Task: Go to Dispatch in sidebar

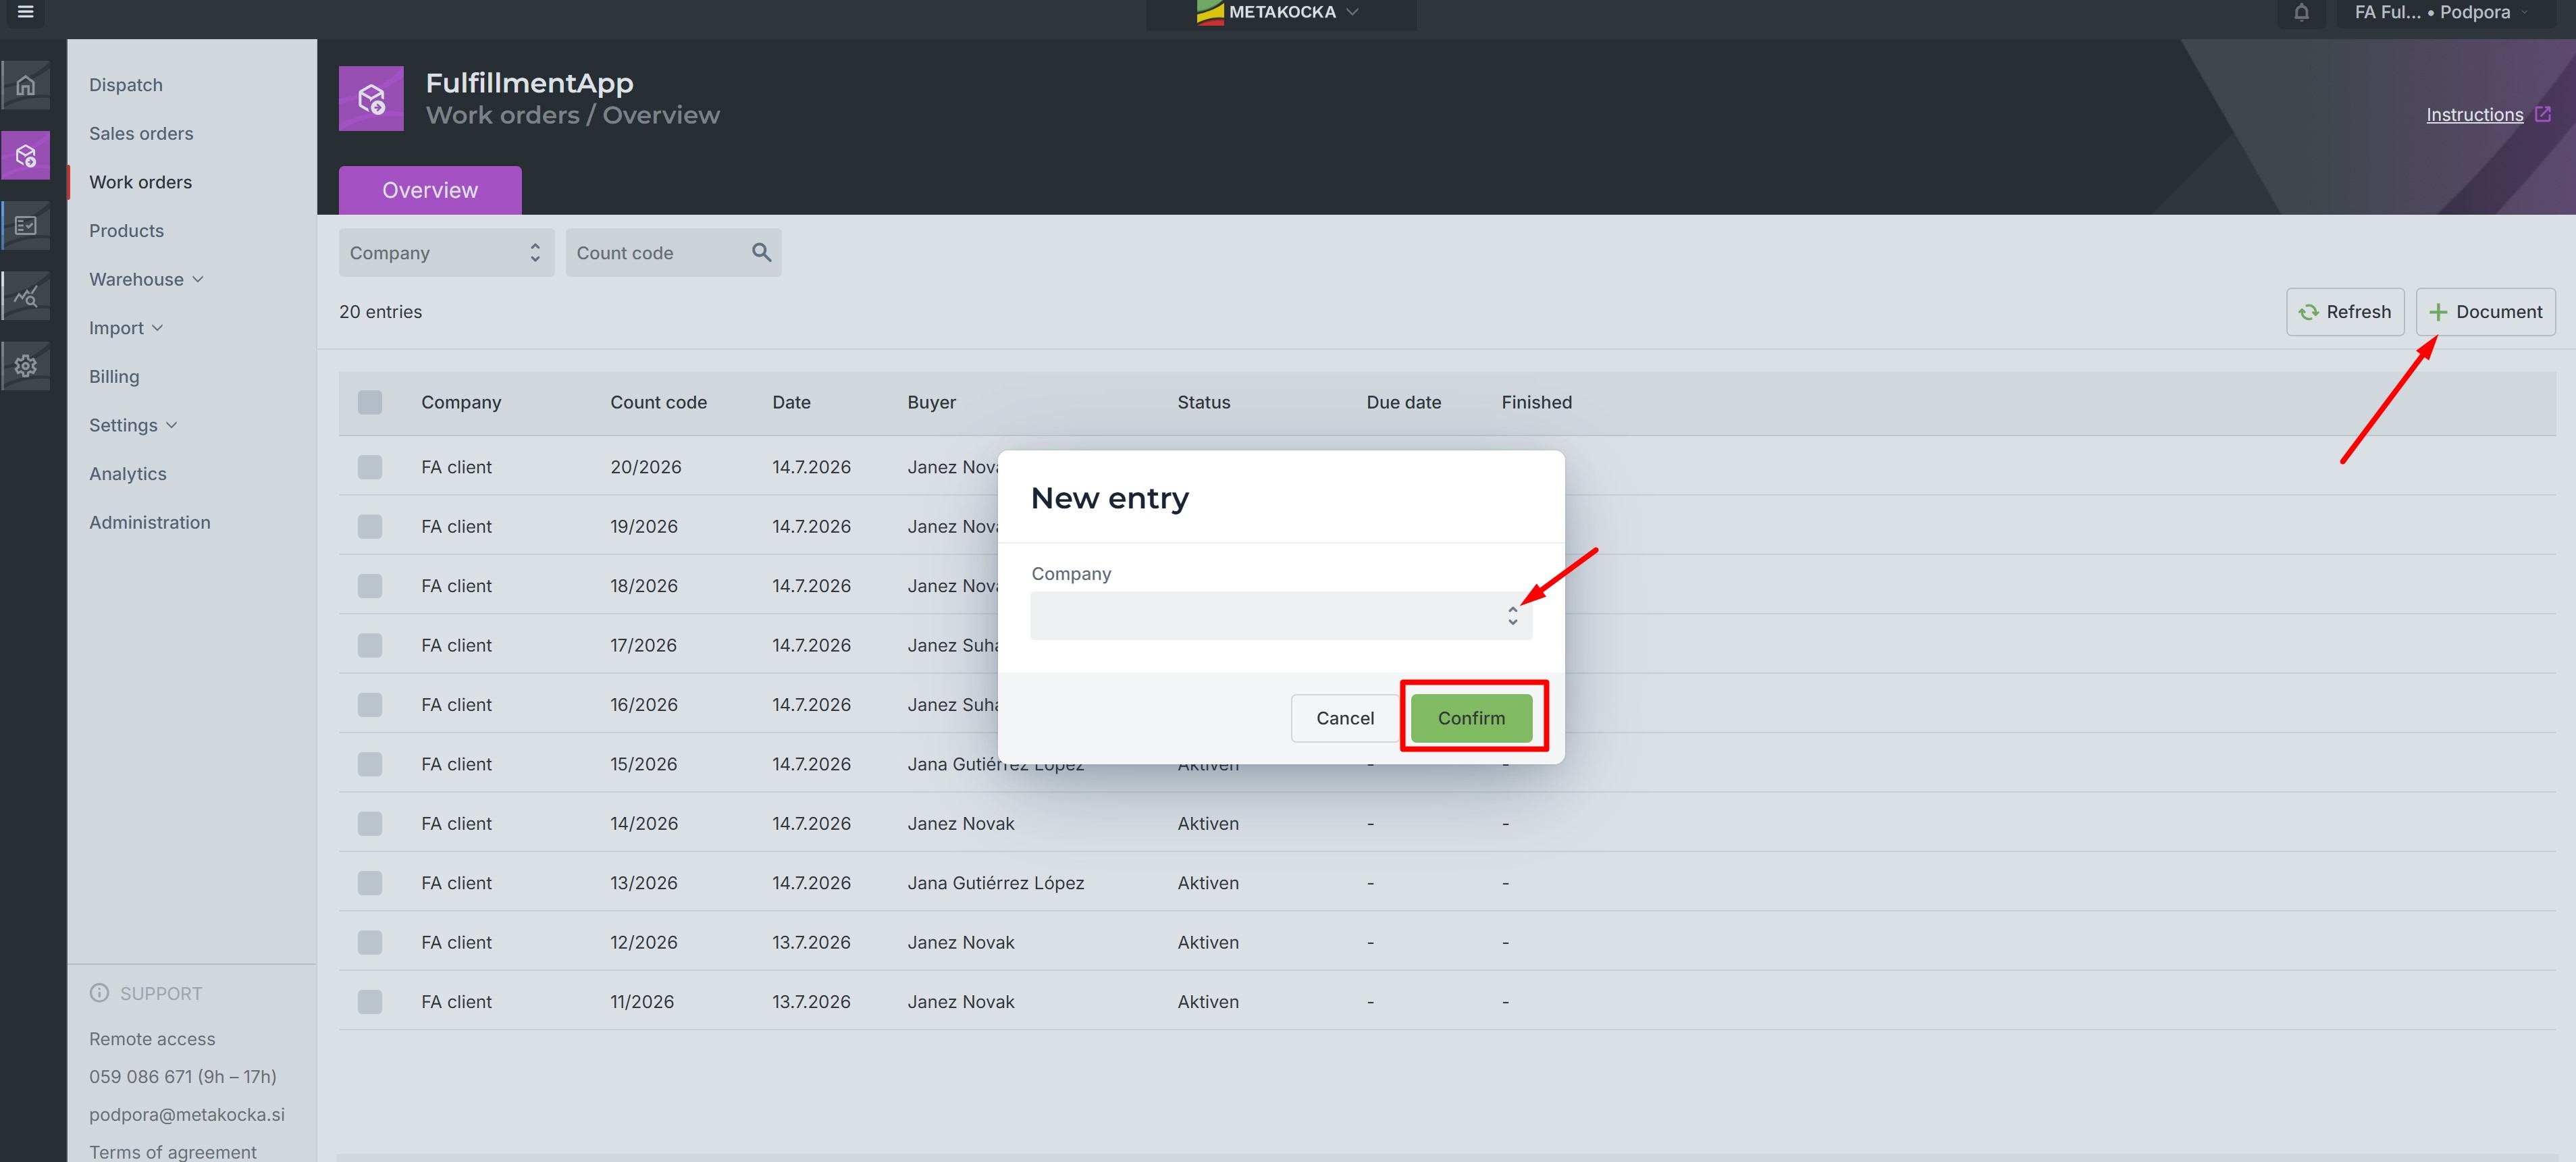Action: (126, 85)
